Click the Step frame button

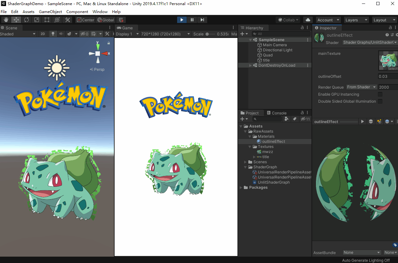[202, 20]
